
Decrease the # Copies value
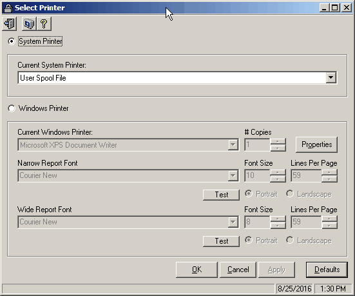pos(278,148)
